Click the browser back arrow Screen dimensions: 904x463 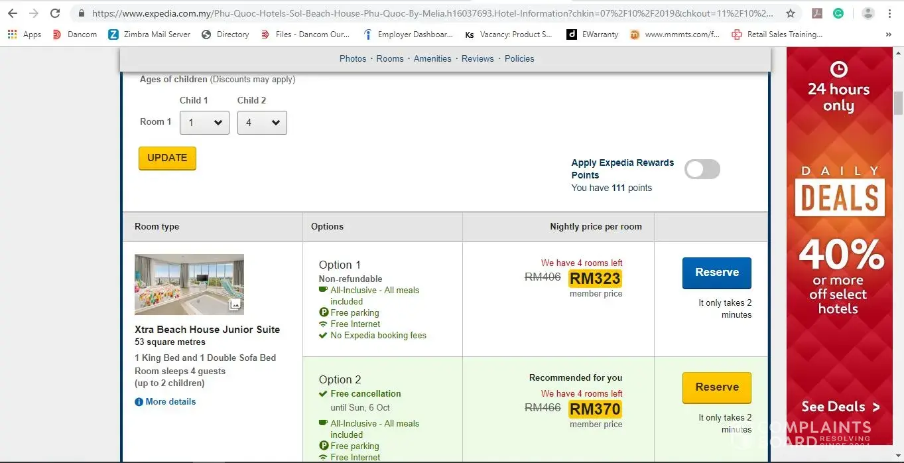[13, 13]
